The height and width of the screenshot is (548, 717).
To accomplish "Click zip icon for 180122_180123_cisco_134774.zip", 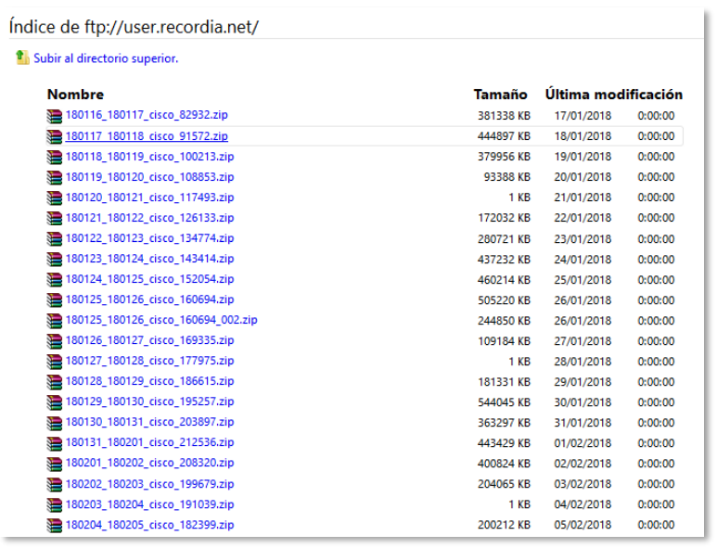I will 54,238.
